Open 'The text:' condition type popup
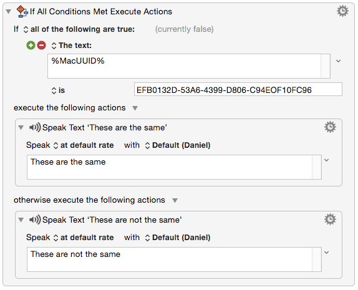 72,46
